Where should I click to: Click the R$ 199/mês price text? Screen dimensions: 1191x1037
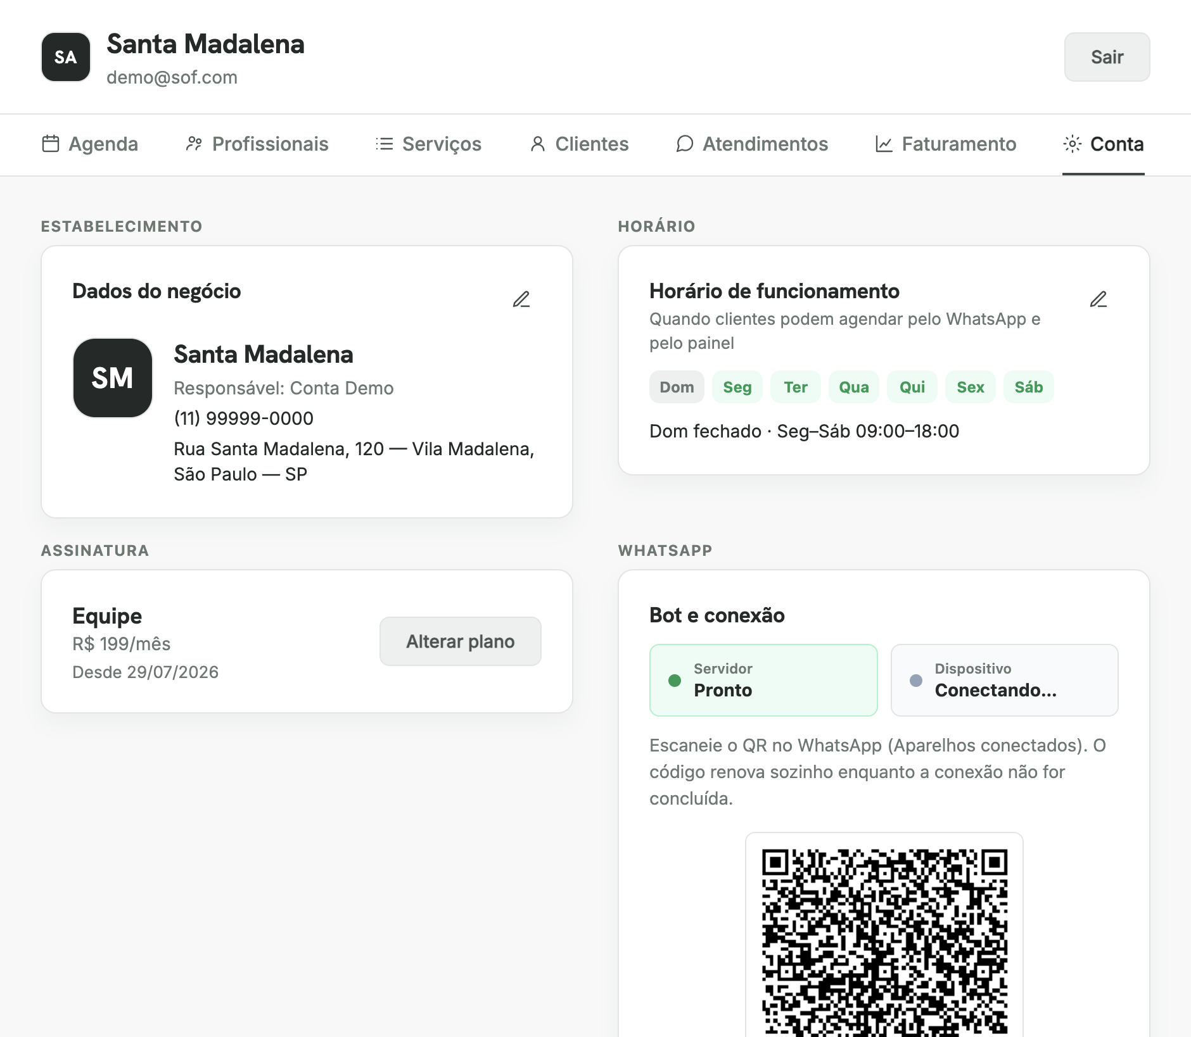122,644
